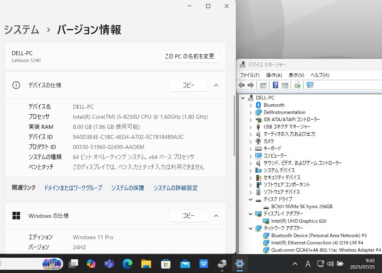This screenshot has height=273, width=382.
Task: Click the この PC の名前を変更 button
Action: click(190, 56)
